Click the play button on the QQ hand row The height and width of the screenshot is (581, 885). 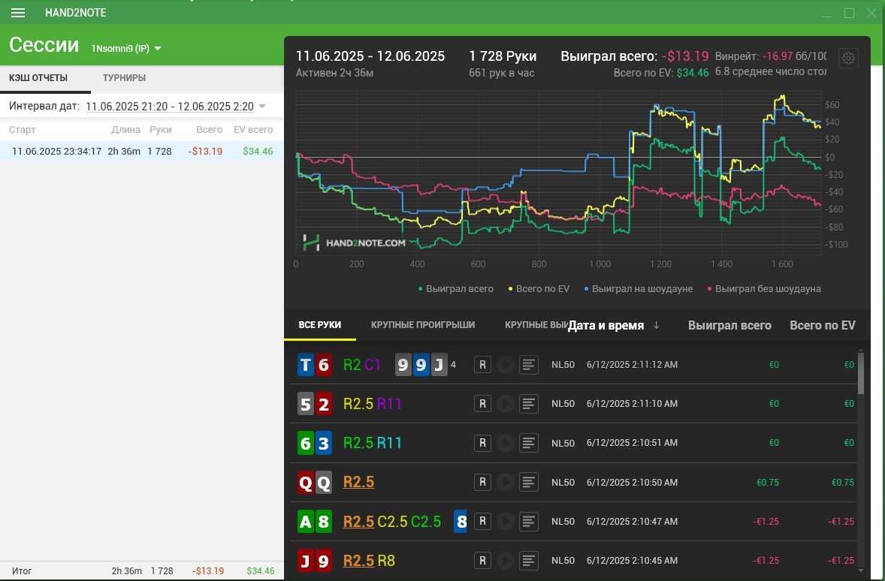tap(505, 482)
